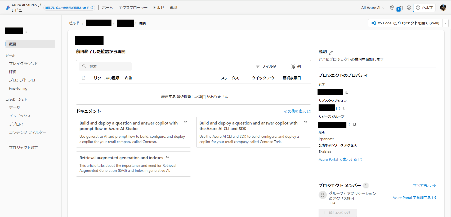The height and width of the screenshot is (217, 451).
Task: Copy link icon on prompt flow article
Action: click(x=186, y=122)
